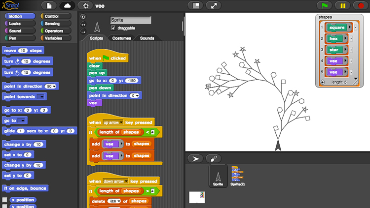Click the clear block in script
Image resolution: width=370 pixels, height=208 pixels.
(x=94, y=66)
